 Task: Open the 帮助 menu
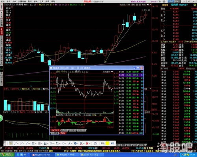point(53,2)
